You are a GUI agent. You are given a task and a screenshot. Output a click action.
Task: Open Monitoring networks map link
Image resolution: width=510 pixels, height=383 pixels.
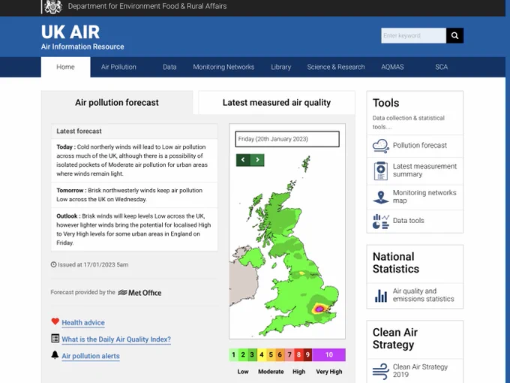424,197
